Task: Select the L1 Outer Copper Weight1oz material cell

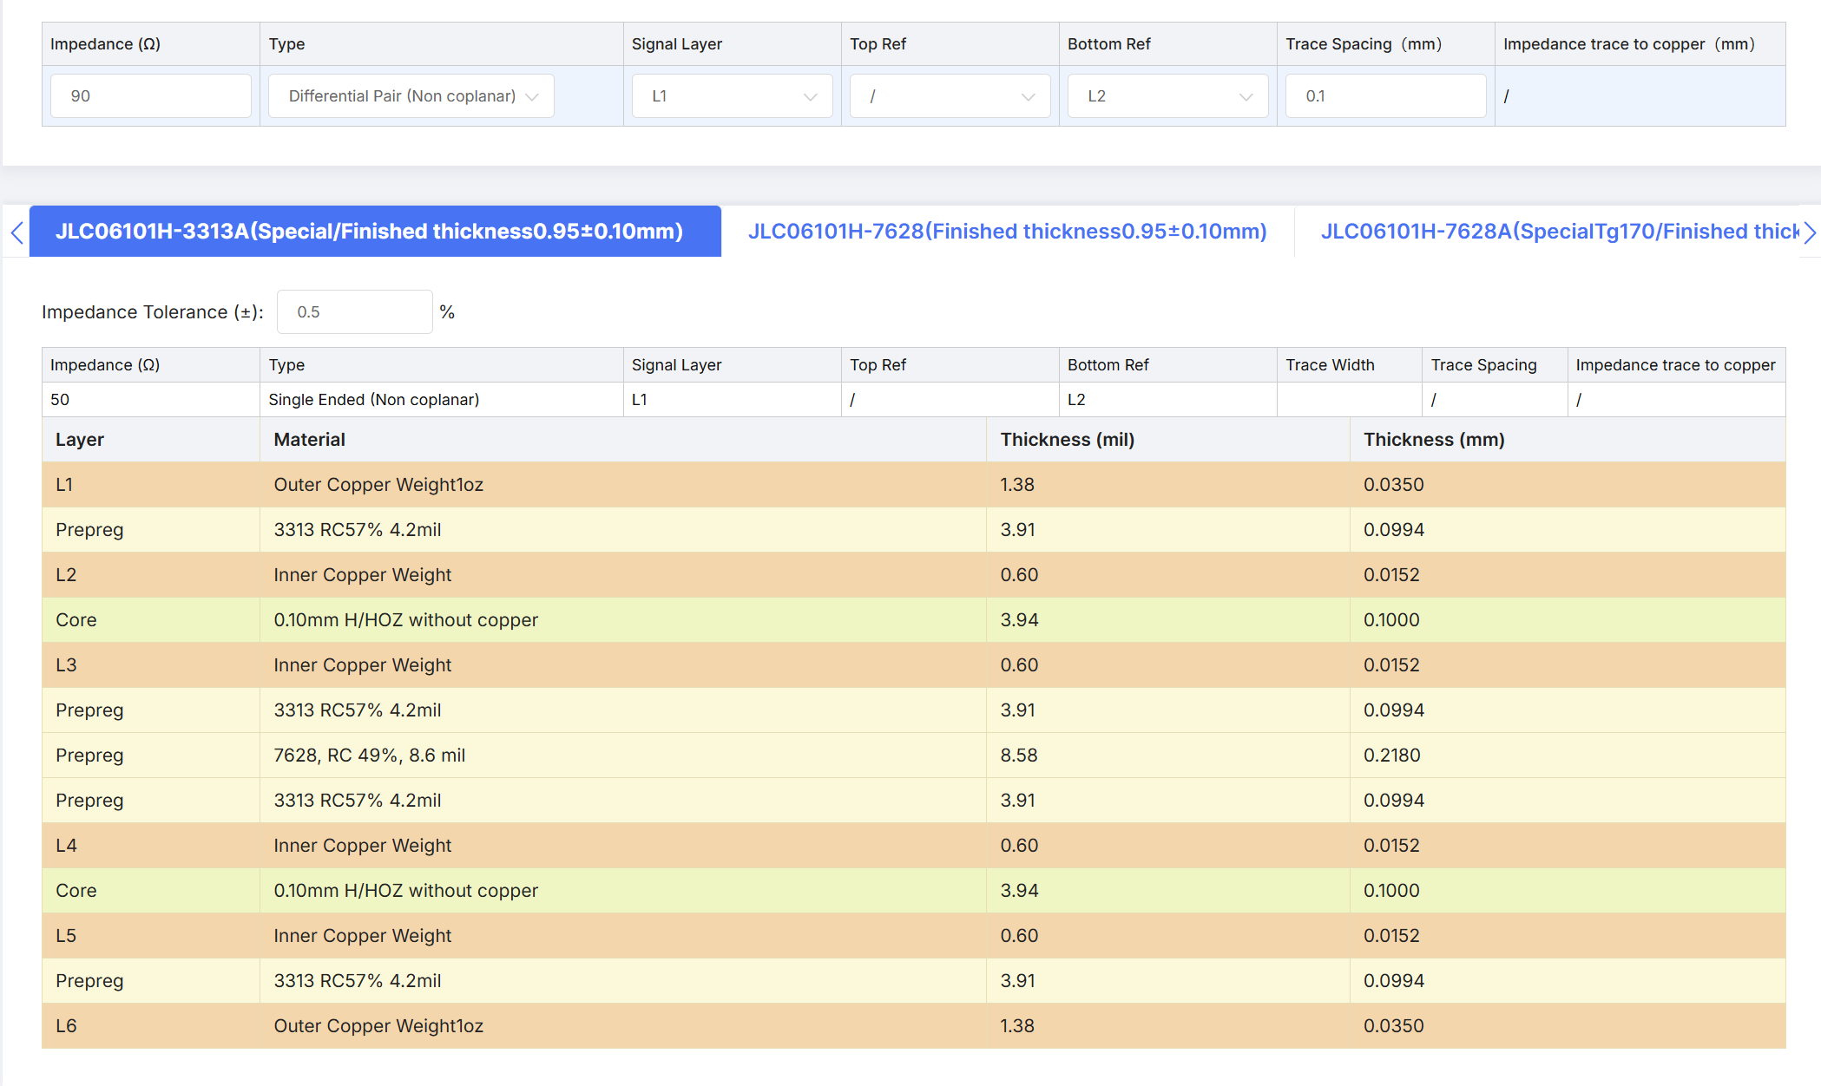Action: tap(622, 485)
